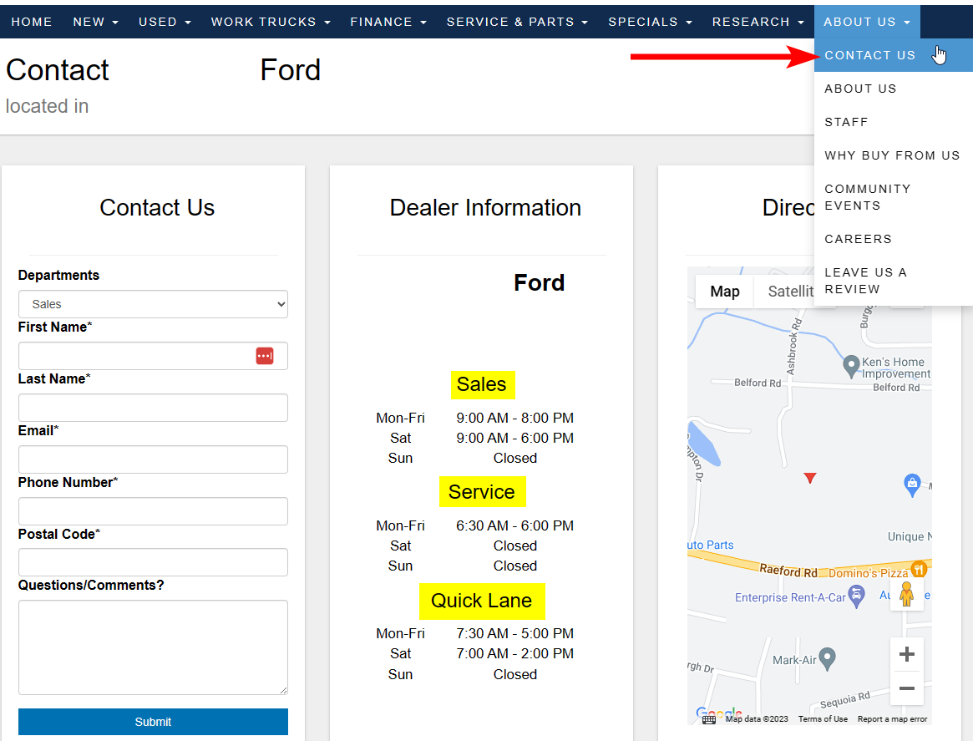Click Report a map error link
Screen dimensions: 973x741
pyautogui.click(x=892, y=719)
